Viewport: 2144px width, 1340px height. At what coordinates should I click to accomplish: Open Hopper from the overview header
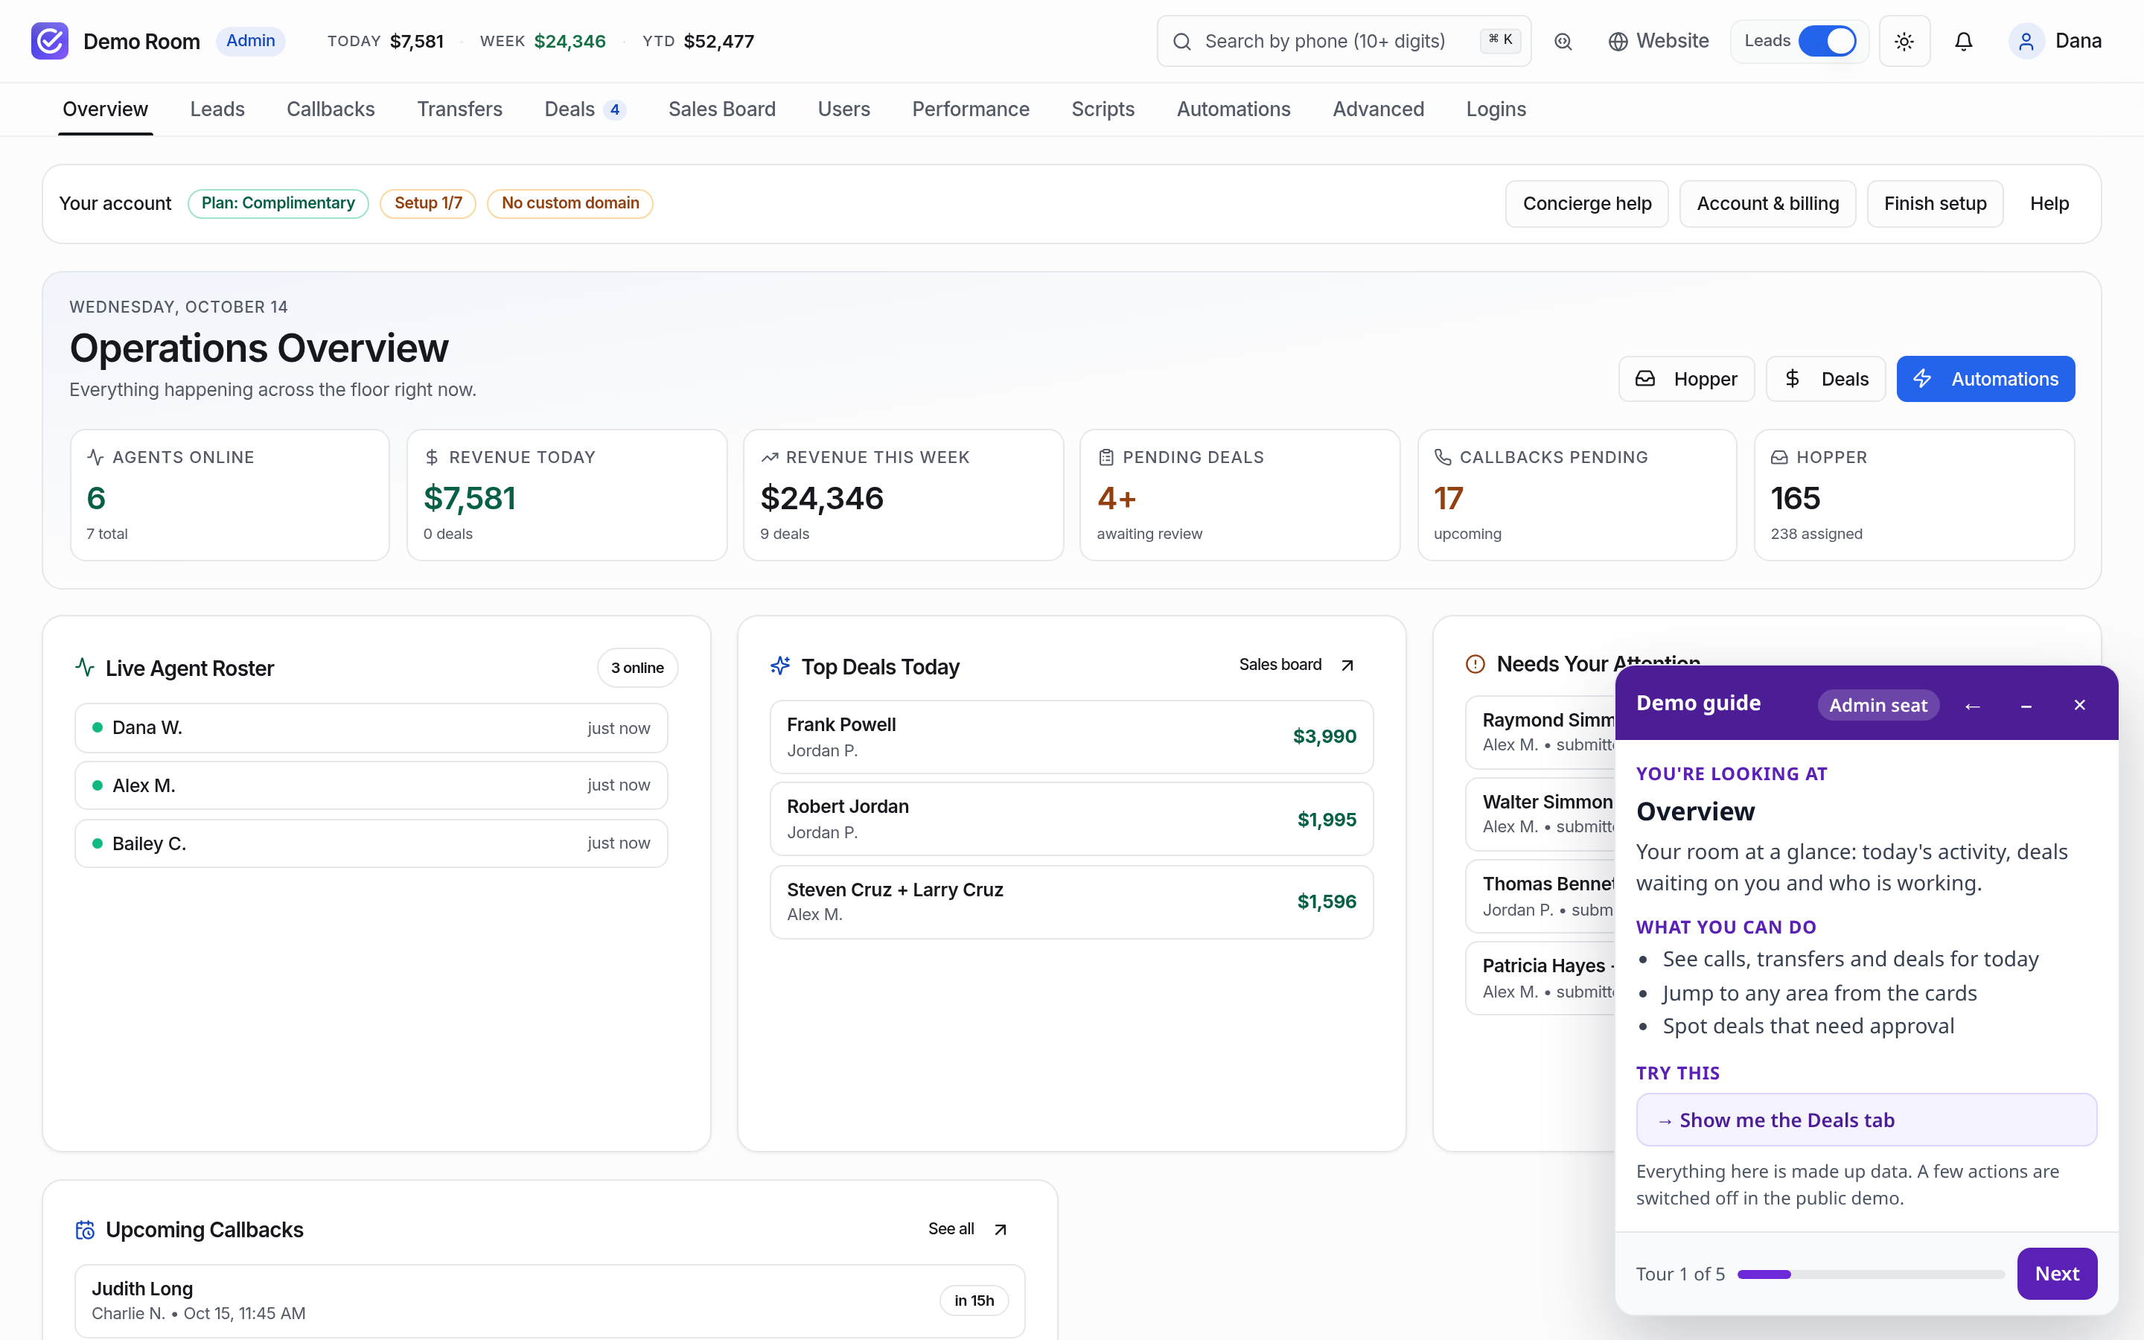tap(1686, 380)
